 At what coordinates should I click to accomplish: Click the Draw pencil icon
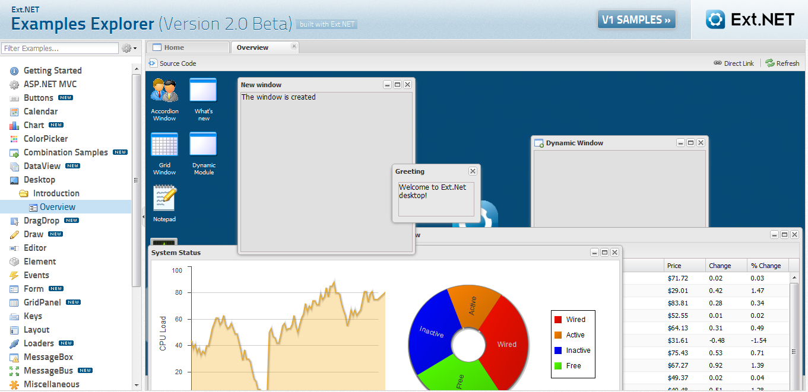(x=14, y=234)
